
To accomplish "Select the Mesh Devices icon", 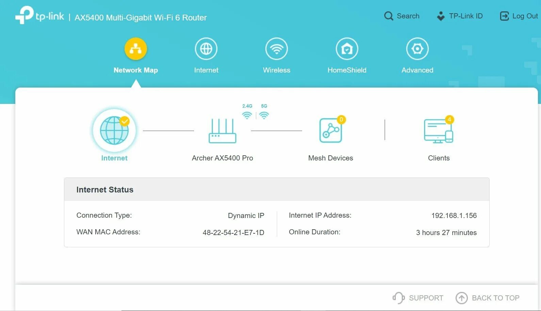I will pos(330,130).
